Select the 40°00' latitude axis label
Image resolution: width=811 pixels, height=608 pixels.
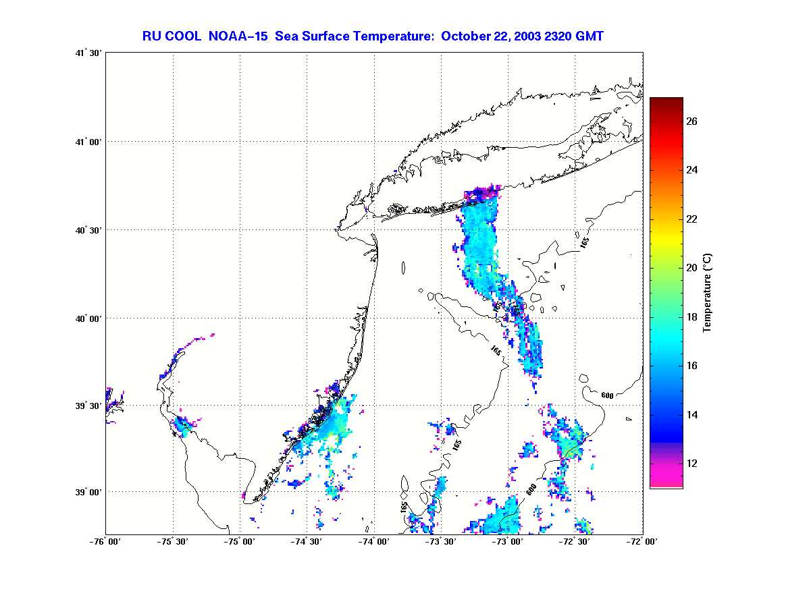tap(89, 318)
